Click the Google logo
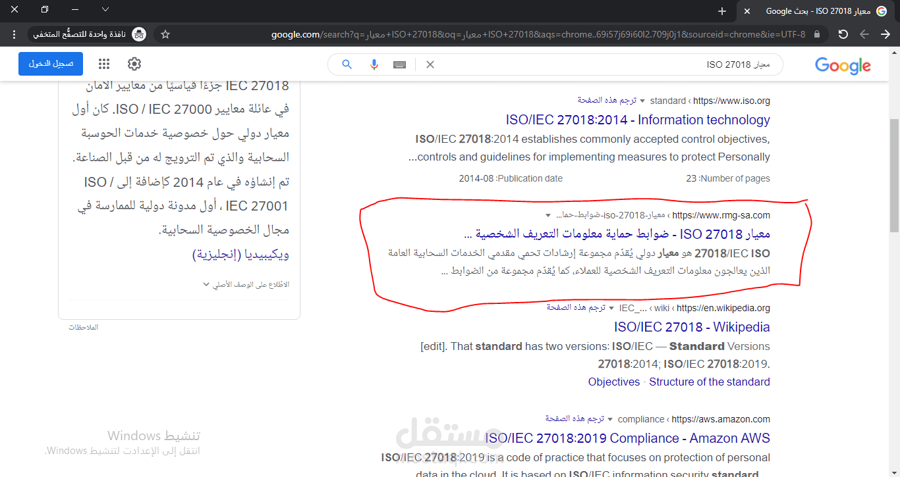The width and height of the screenshot is (900, 477). coord(843,65)
